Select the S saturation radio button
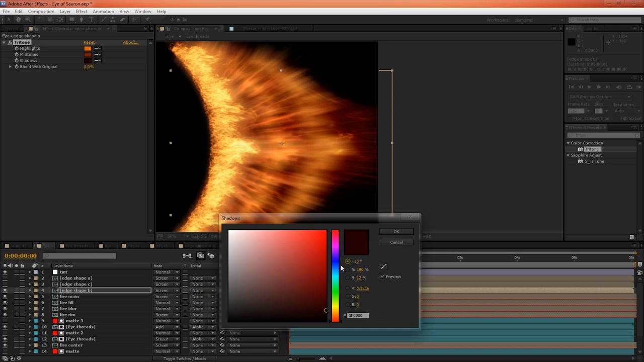Screen dimensions: 644x362 (348, 269)
